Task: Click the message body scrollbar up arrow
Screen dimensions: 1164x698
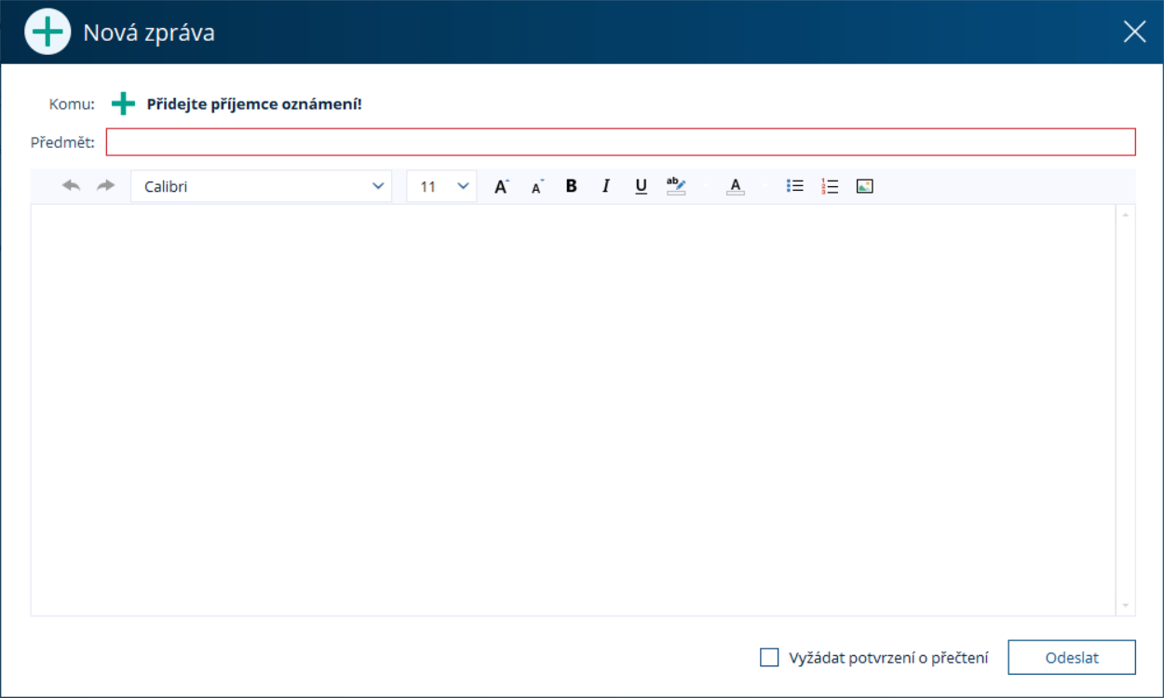Action: pos(1125,215)
